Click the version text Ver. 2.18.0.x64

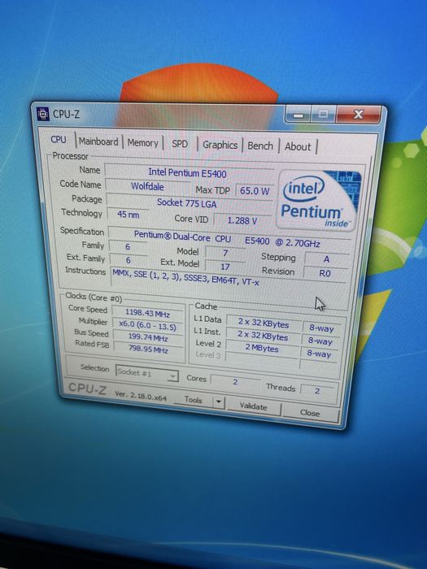(141, 396)
